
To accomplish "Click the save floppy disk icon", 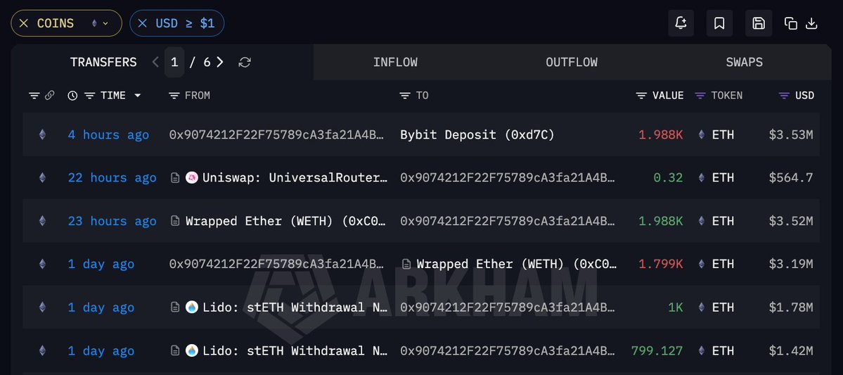I will (759, 23).
